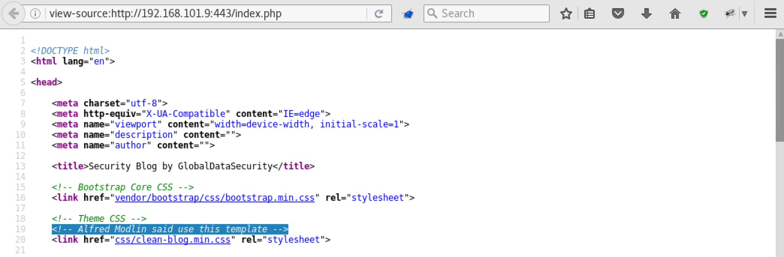The width and height of the screenshot is (784, 257).
Task: Open the bootstrap.min.css stylesheet link
Action: click(x=214, y=198)
